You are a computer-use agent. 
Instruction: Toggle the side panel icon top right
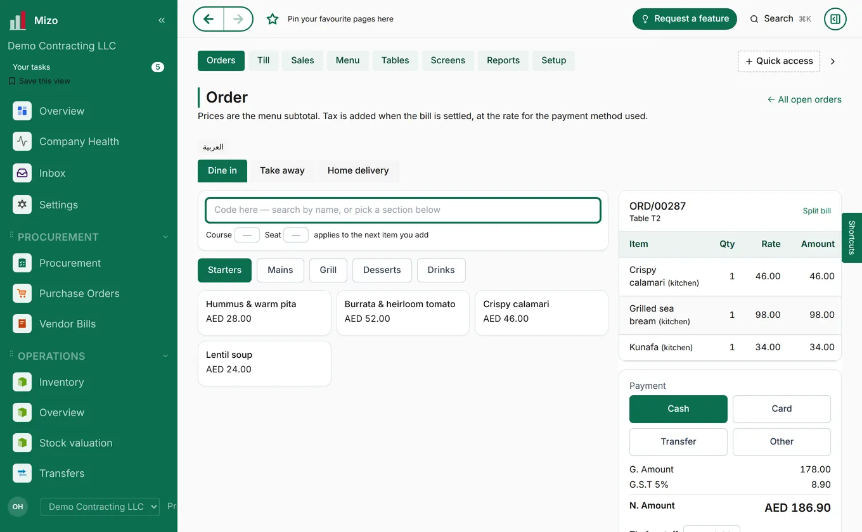835,19
